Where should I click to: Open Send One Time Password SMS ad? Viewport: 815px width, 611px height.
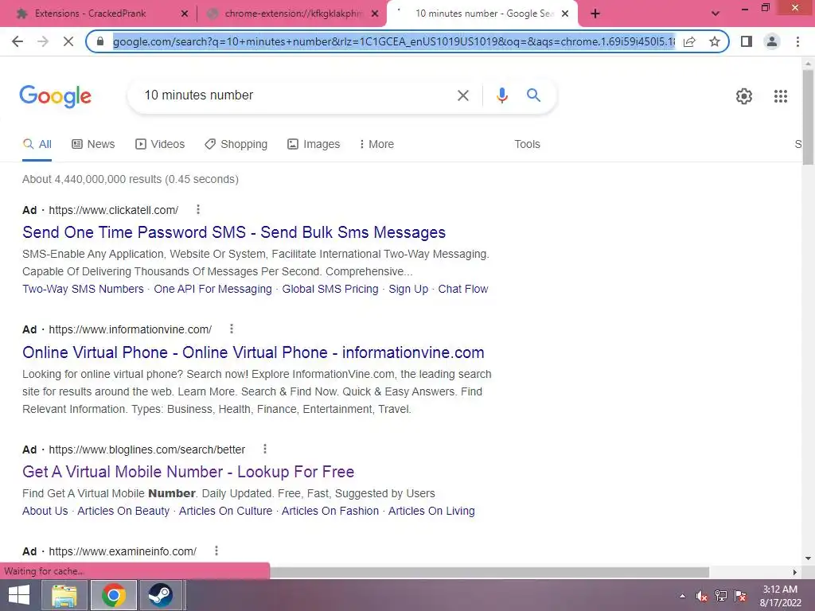click(234, 232)
